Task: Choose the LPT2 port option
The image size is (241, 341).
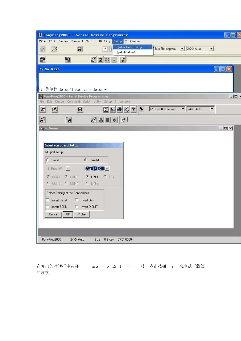Action: 87,183
